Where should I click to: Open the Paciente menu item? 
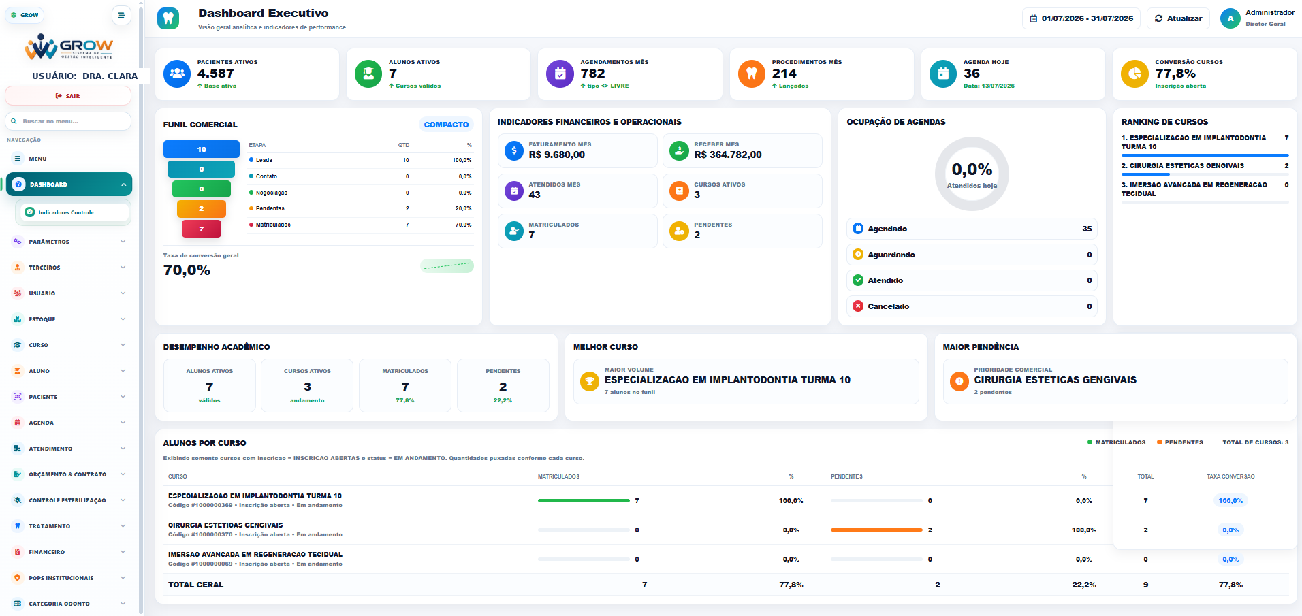click(69, 397)
